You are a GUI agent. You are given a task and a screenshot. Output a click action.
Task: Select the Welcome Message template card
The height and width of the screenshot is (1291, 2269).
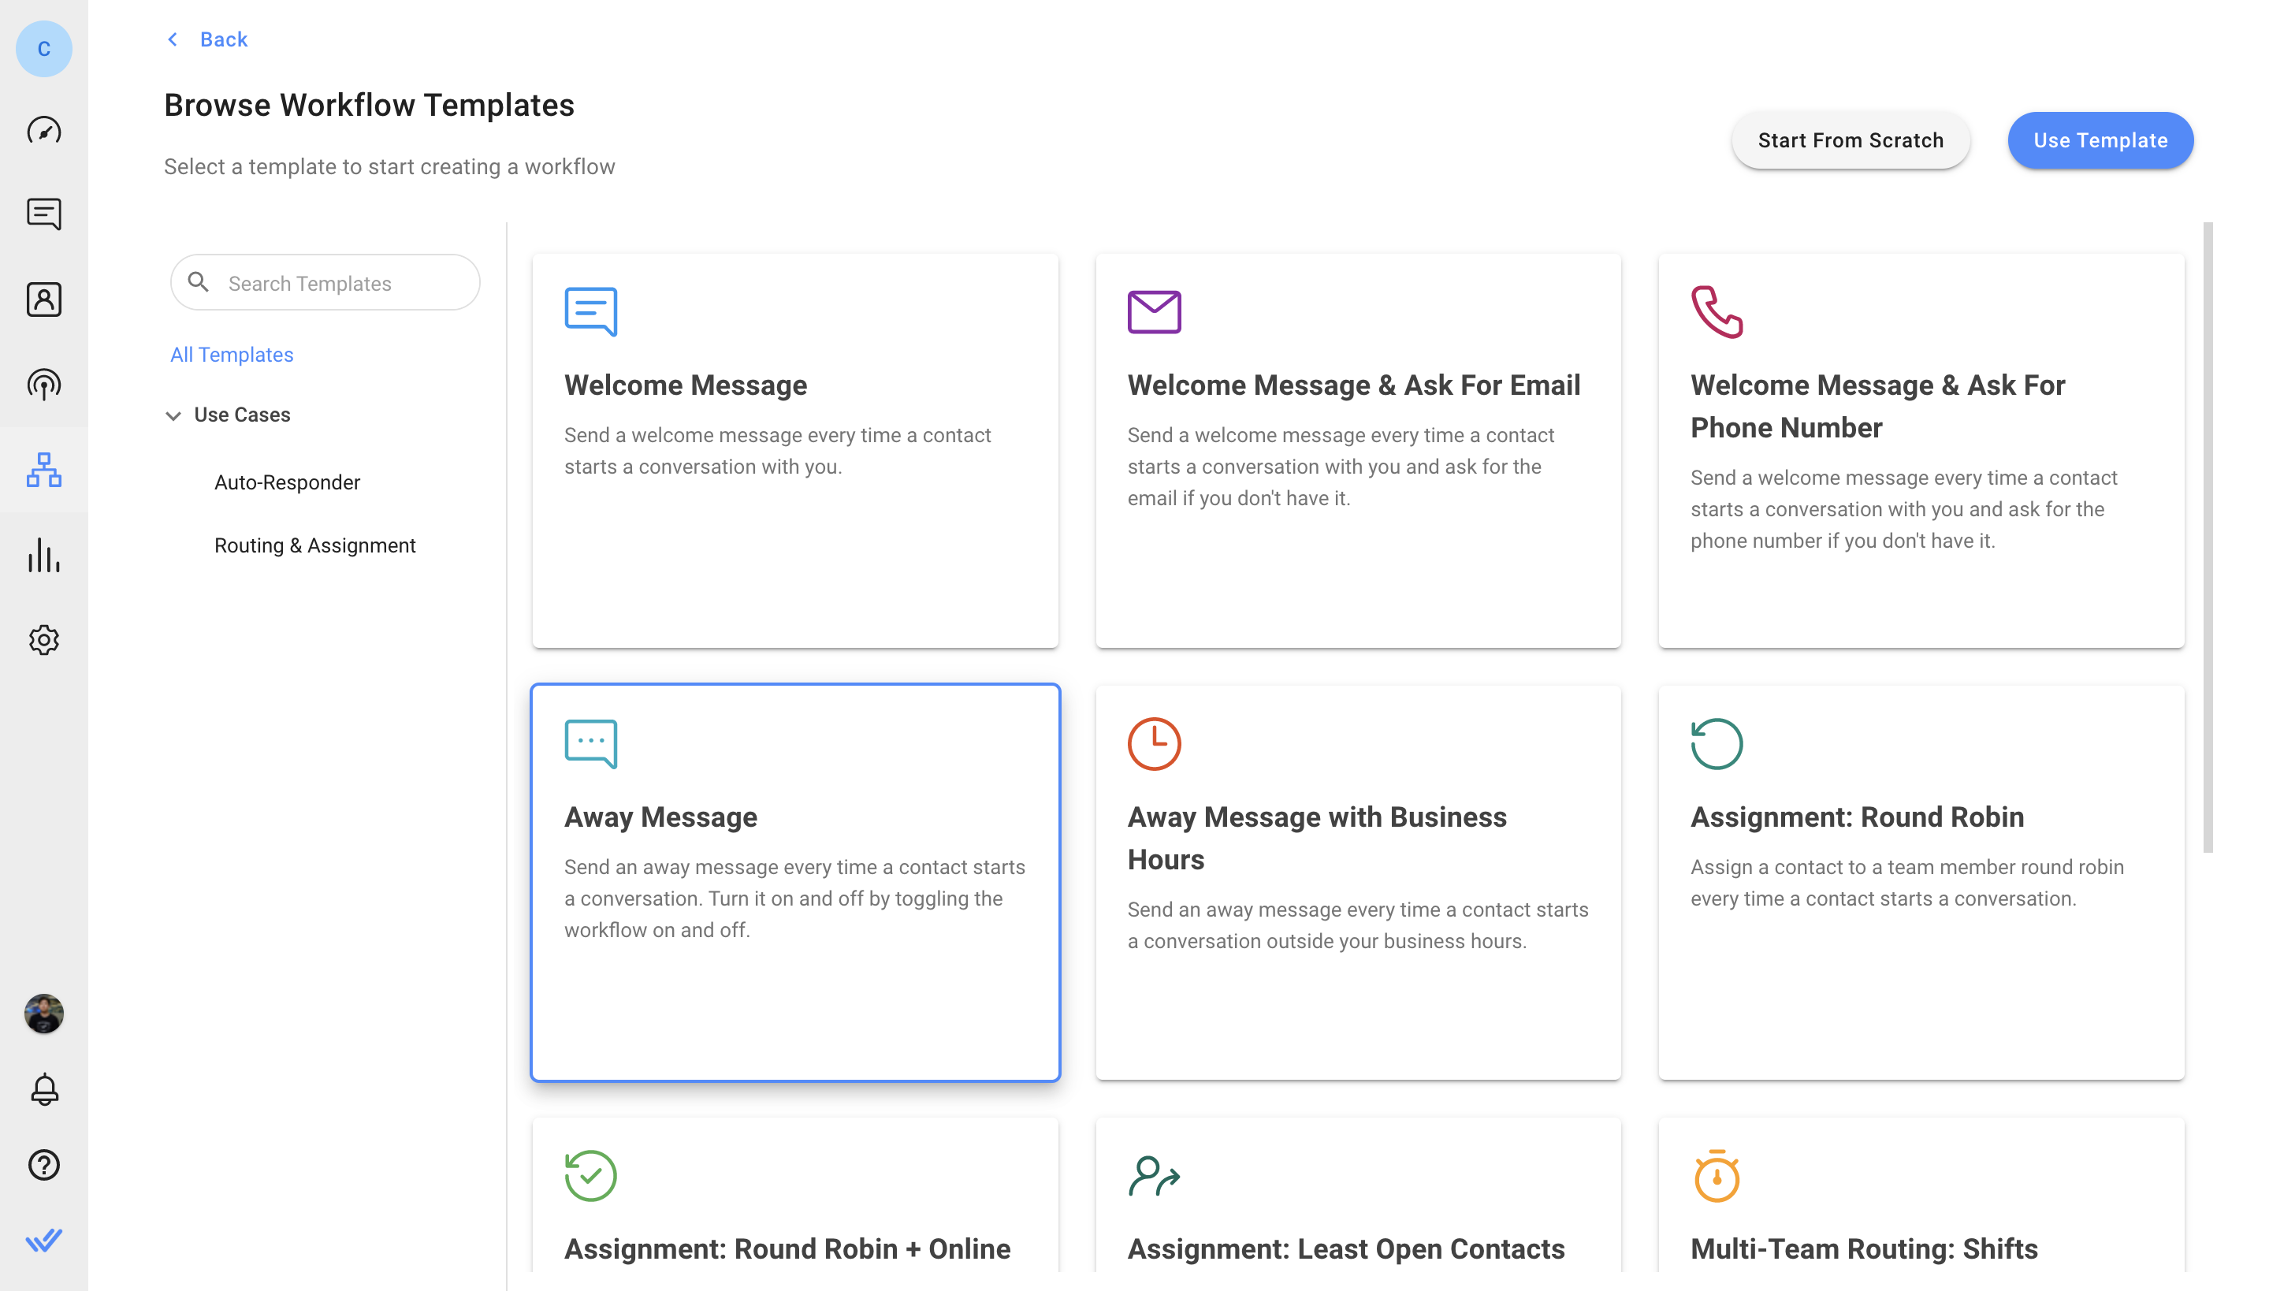pyautogui.click(x=794, y=451)
